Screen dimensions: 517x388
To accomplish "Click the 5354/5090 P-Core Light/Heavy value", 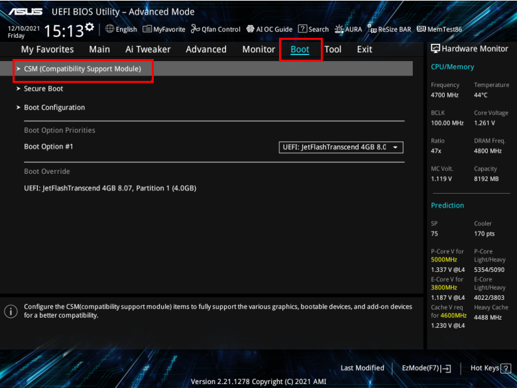I will click(489, 270).
